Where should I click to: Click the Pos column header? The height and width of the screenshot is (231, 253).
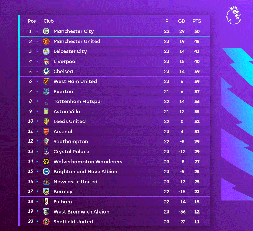[32, 21]
